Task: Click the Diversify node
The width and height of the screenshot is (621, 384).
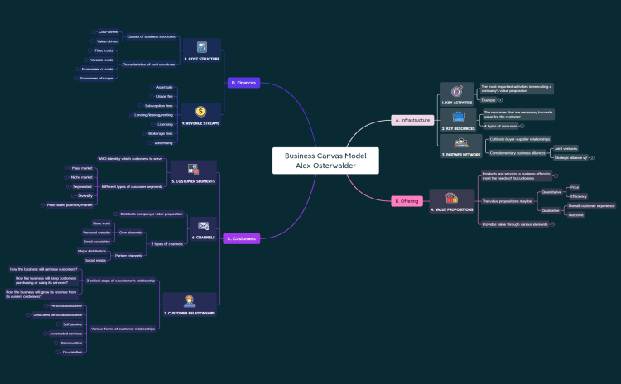Action: pyautogui.click(x=85, y=196)
